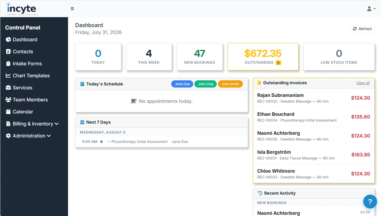Click the Today's Schedule calendar icon
This screenshot has height=216, width=381.
(x=82, y=84)
